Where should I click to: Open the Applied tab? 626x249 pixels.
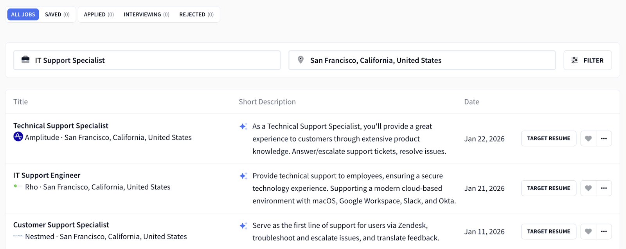click(99, 14)
